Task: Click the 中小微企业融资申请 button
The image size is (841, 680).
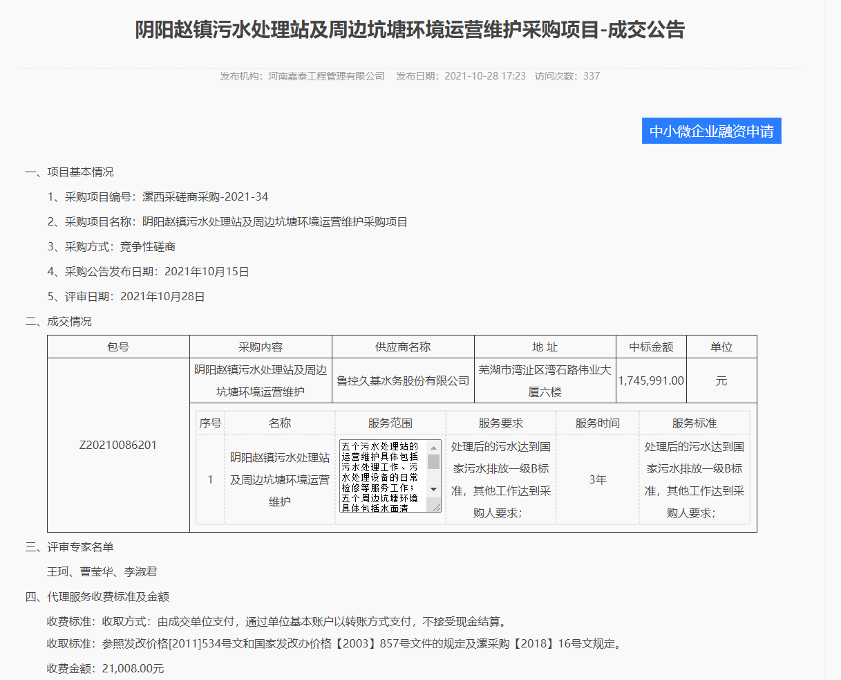Action: click(x=711, y=131)
